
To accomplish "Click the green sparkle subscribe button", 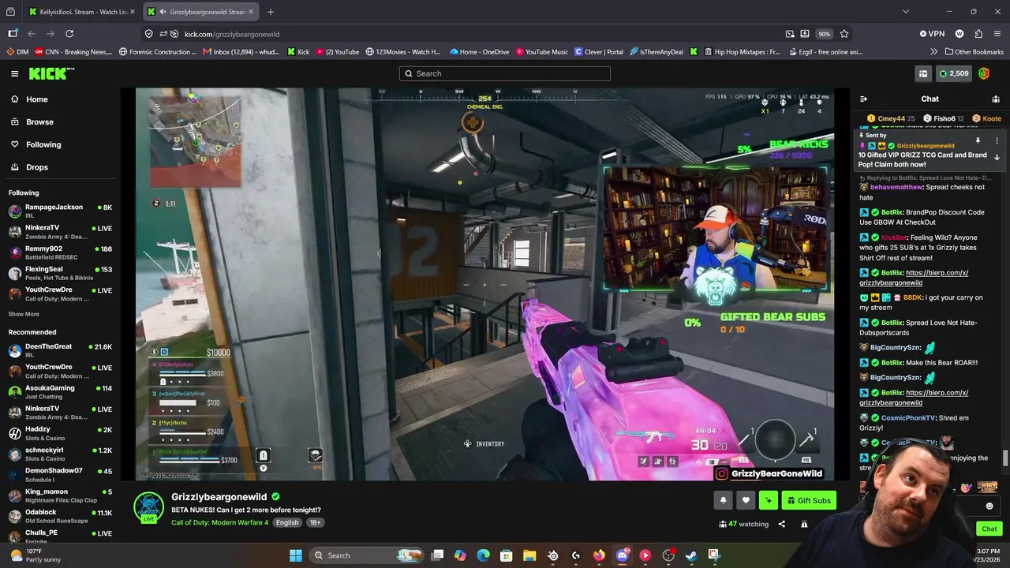I will pyautogui.click(x=769, y=500).
